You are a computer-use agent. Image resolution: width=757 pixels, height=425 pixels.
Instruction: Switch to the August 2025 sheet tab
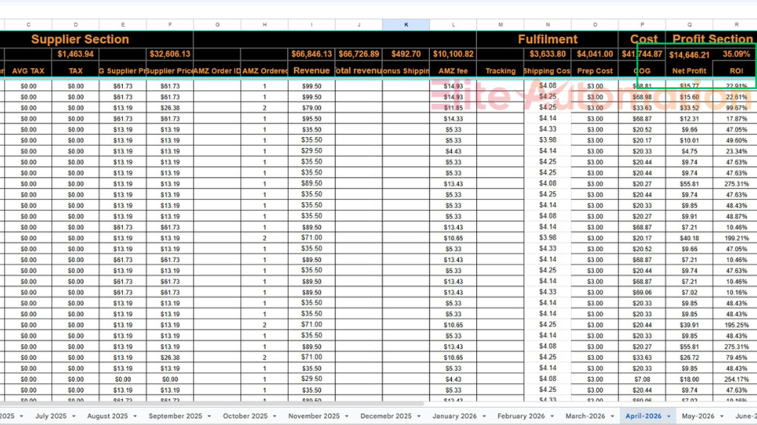107,416
